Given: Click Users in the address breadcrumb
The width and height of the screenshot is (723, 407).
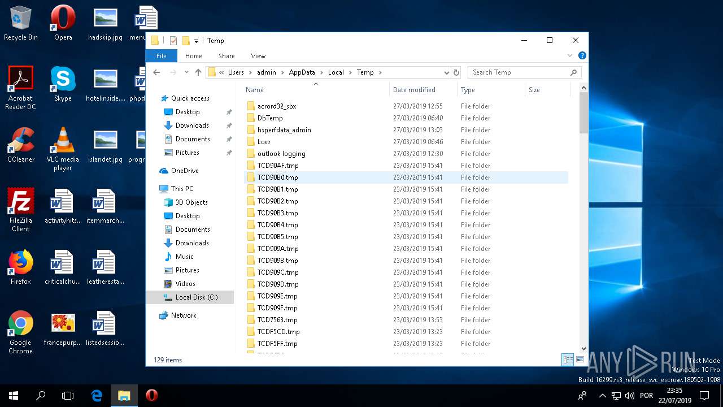Looking at the screenshot, I should tap(236, 72).
